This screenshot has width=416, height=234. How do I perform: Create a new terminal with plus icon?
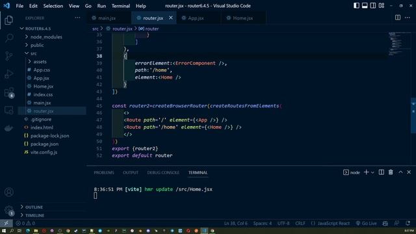click(366, 172)
